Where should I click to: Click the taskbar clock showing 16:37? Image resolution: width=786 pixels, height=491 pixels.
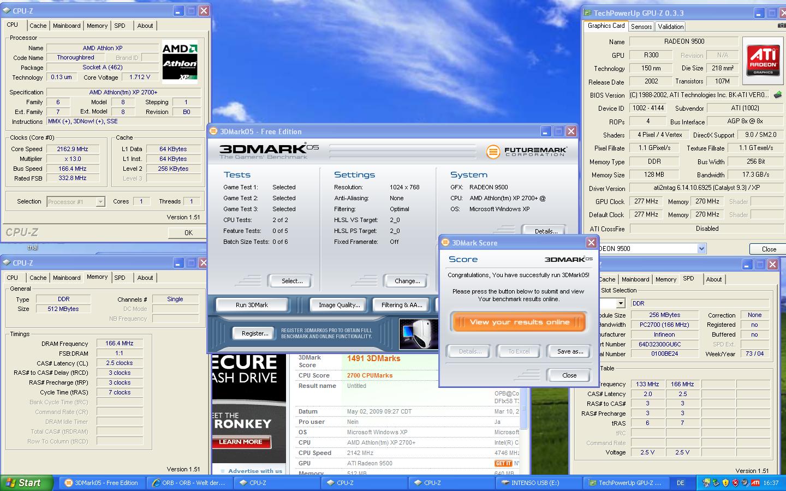771,483
